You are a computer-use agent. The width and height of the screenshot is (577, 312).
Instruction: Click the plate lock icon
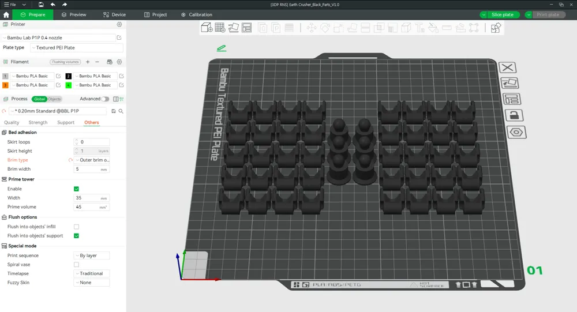tap(514, 115)
